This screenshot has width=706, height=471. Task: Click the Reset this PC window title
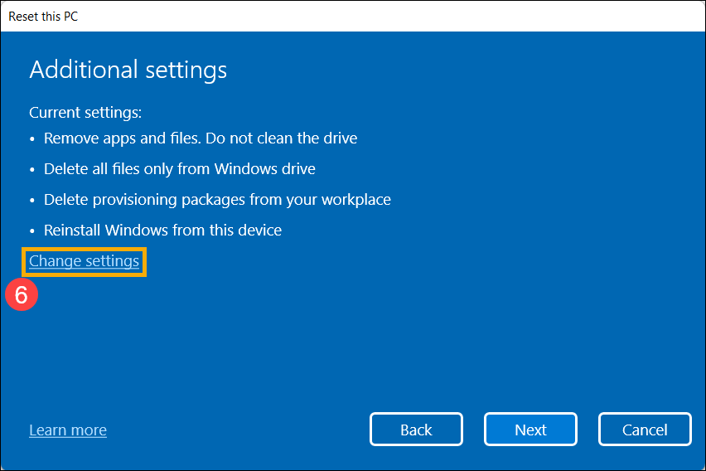pyautogui.click(x=44, y=16)
